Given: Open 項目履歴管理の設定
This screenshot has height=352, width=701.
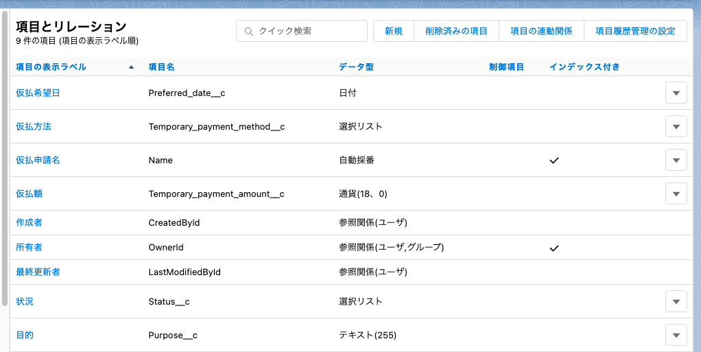Looking at the screenshot, I should coord(635,31).
